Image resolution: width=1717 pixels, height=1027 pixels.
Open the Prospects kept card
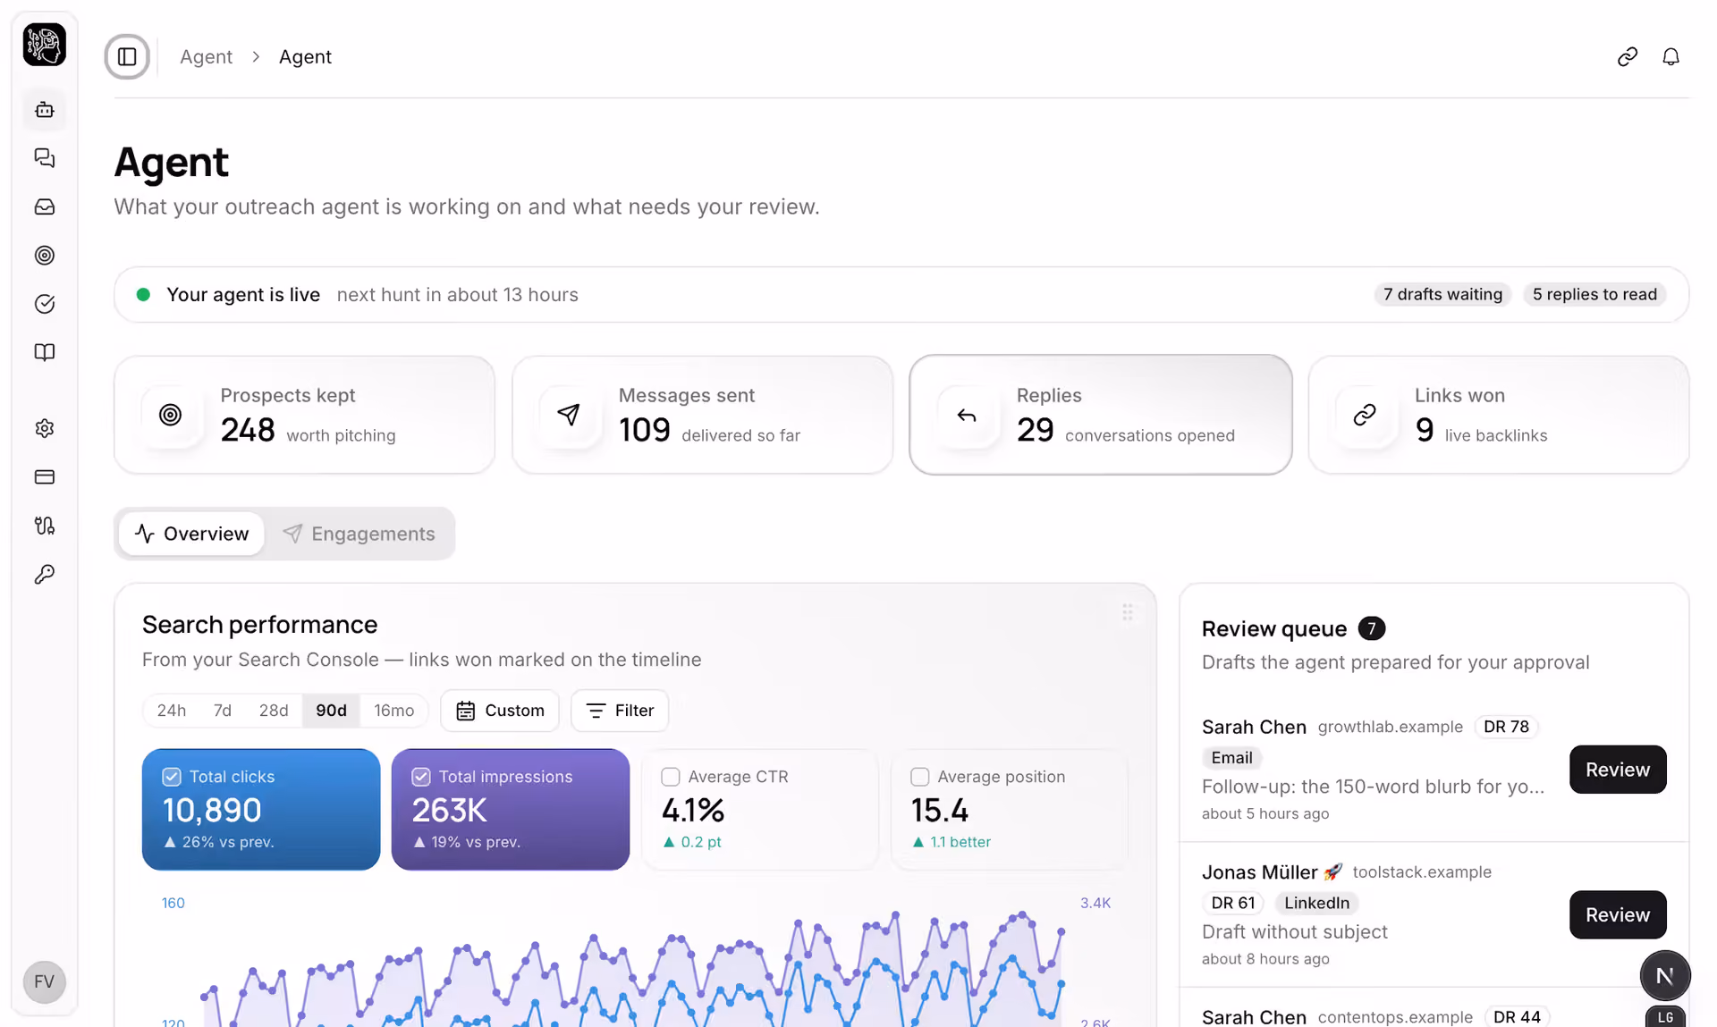tap(304, 415)
